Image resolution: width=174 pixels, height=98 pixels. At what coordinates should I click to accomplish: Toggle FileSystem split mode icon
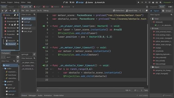18,57
